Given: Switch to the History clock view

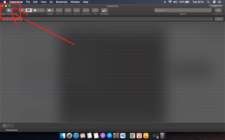Looking at the screenshot, I should (35, 10).
